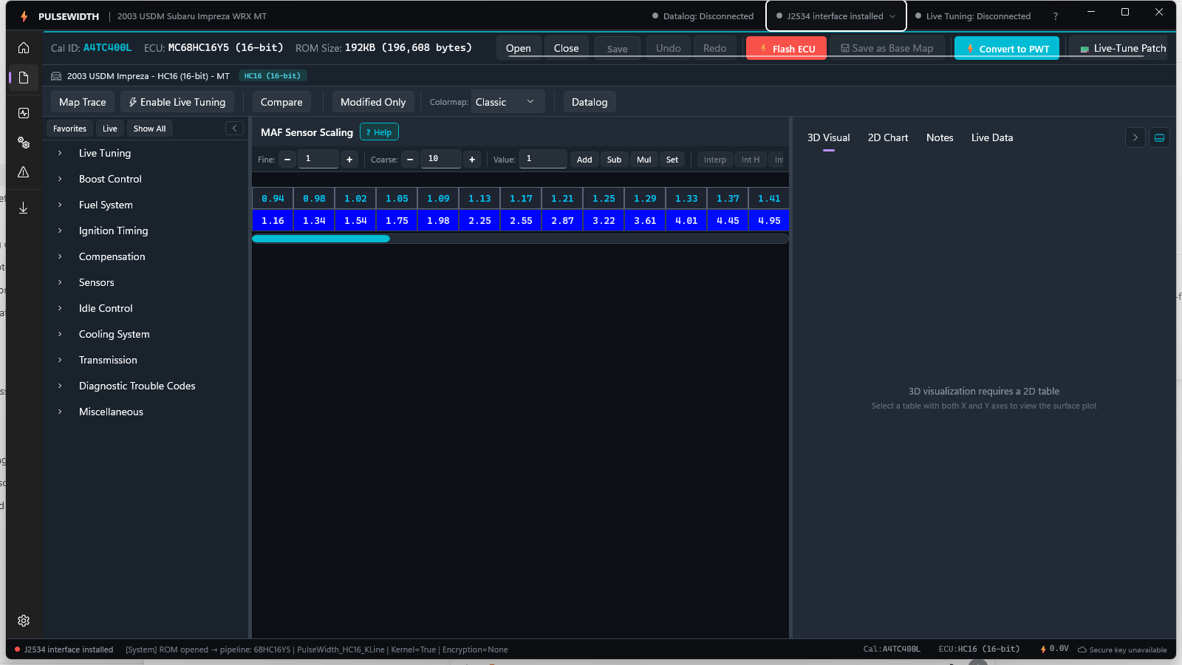The image size is (1182, 665).
Task: Increase Coarse step with plus button
Action: tap(472, 160)
